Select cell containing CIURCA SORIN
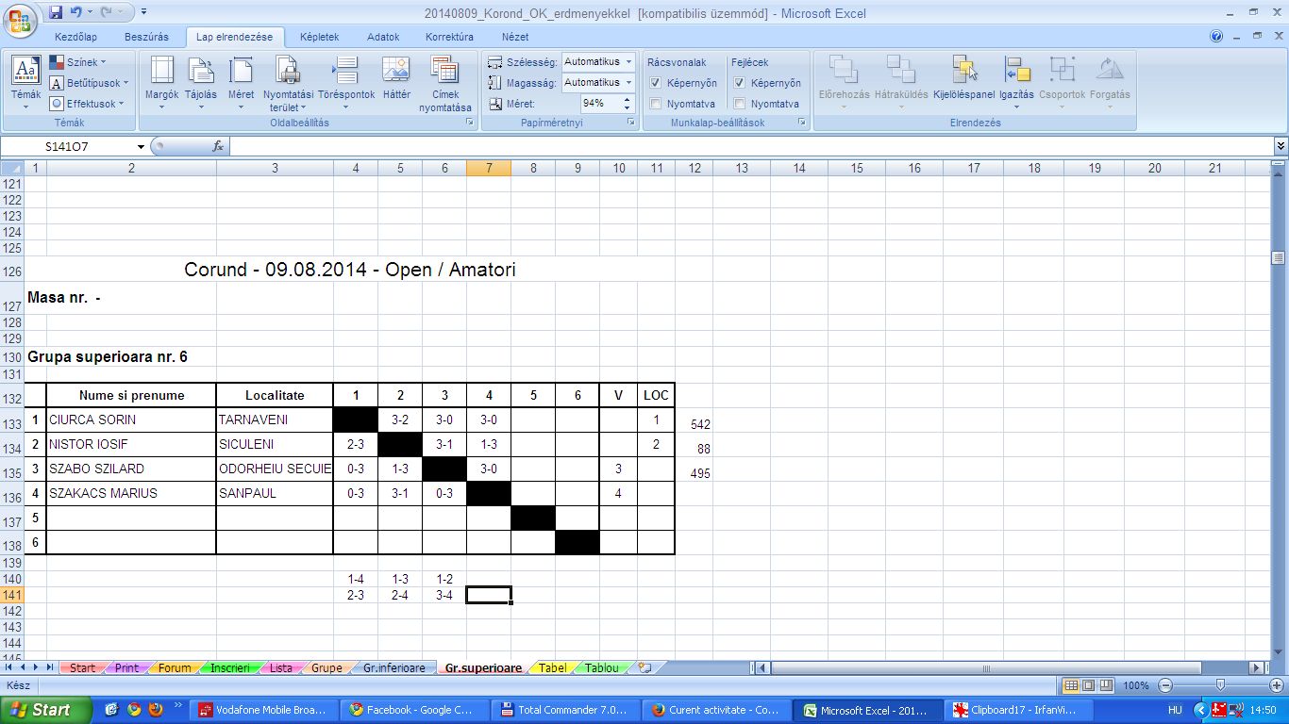 [x=131, y=420]
